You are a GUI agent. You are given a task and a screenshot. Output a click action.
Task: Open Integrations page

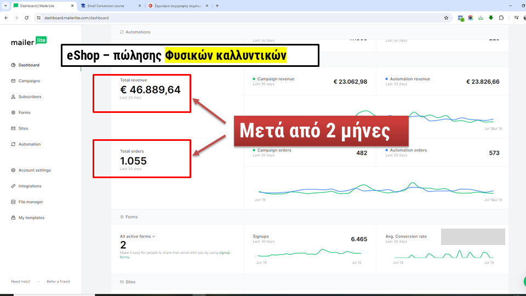30,186
